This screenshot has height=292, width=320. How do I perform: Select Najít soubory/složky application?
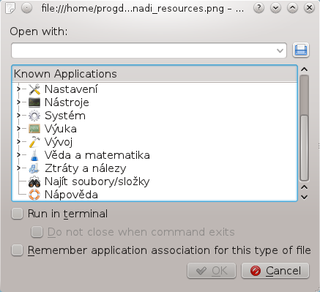(97, 181)
